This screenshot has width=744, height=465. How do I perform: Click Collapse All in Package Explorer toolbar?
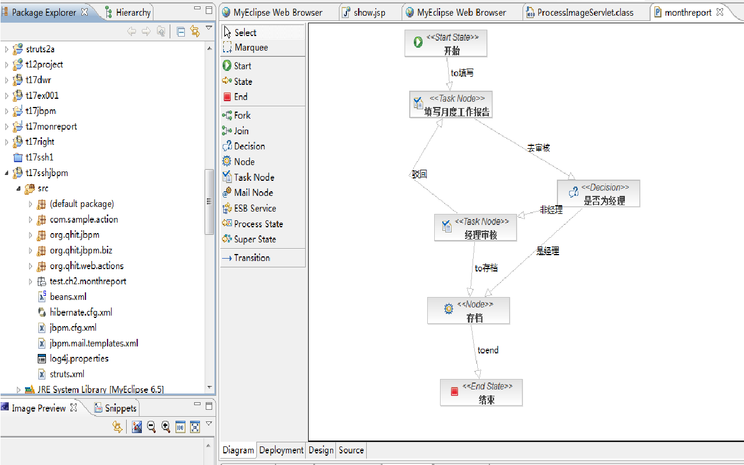coord(181,32)
